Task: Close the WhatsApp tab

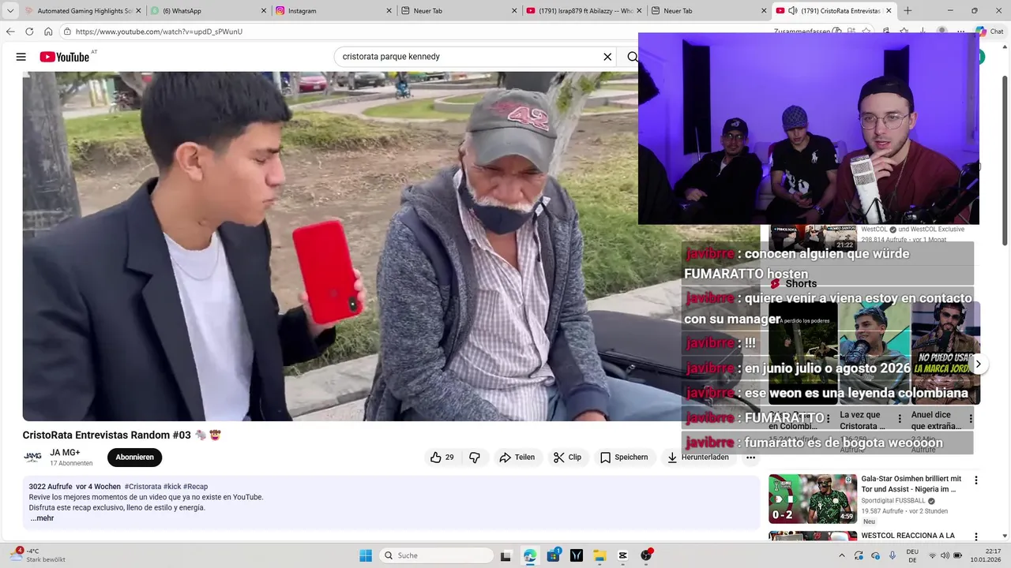Action: [x=264, y=11]
